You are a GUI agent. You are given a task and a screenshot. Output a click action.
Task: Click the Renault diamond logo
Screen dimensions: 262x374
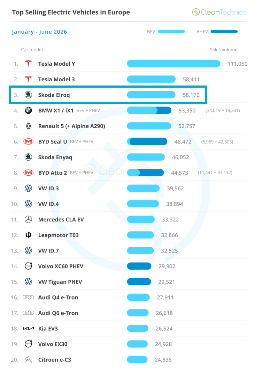tap(28, 126)
